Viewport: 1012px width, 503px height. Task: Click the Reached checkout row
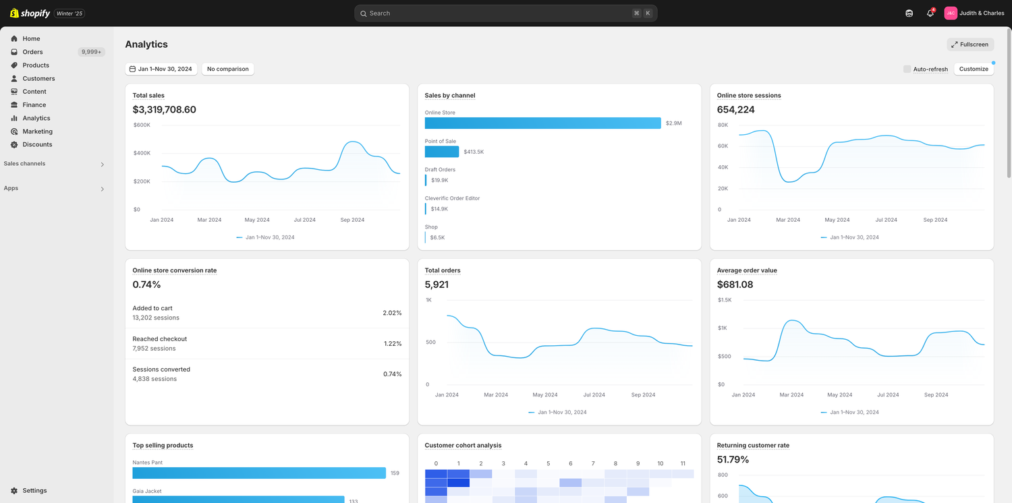pyautogui.click(x=267, y=344)
